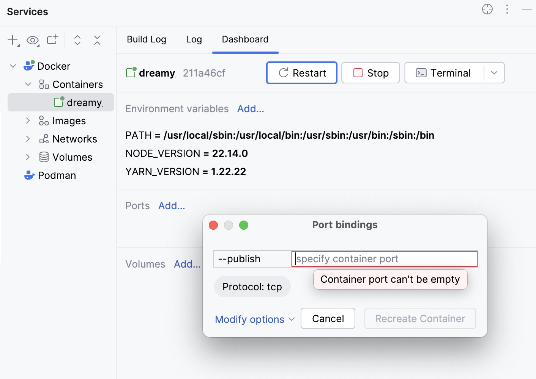Open the Terminal split-button dropdown arrow
536x379 pixels.
[494, 73]
